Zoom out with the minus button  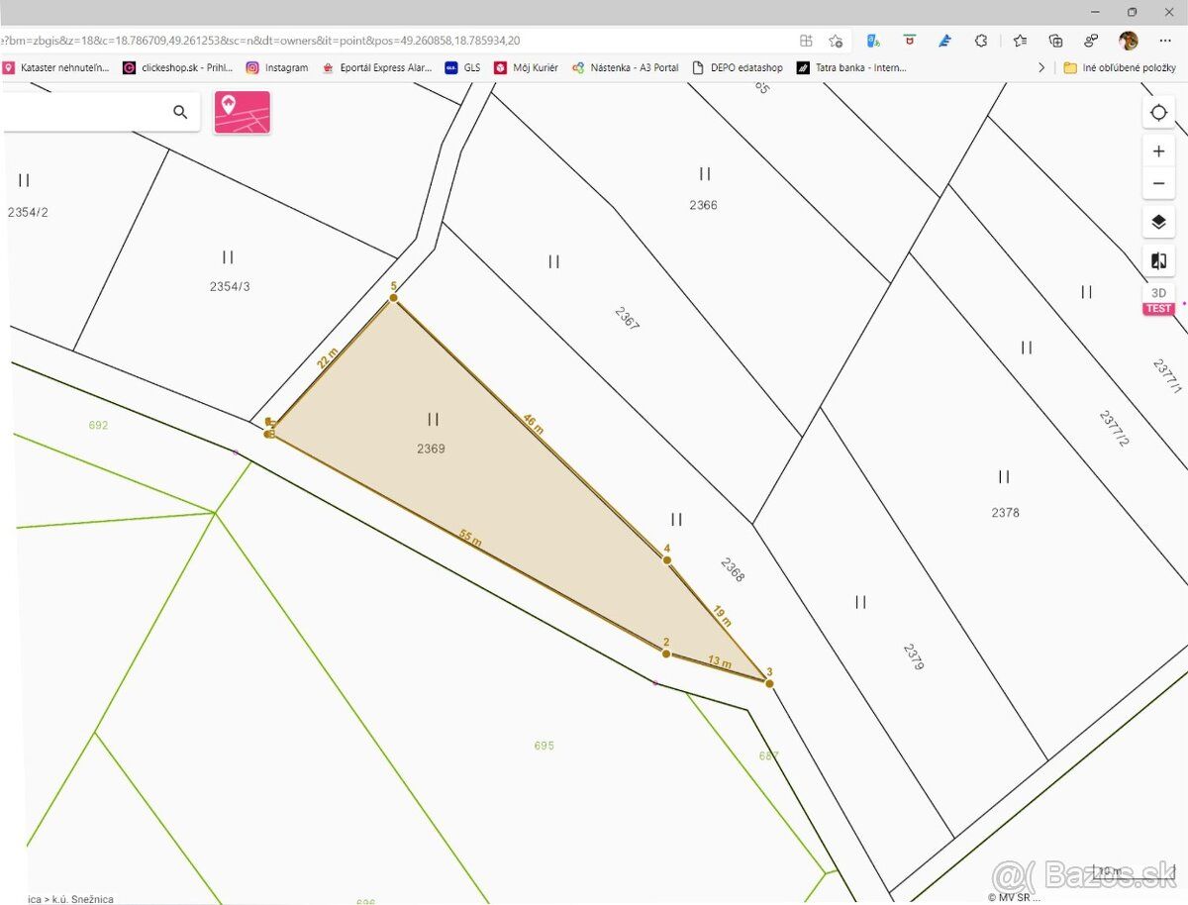coord(1158,183)
